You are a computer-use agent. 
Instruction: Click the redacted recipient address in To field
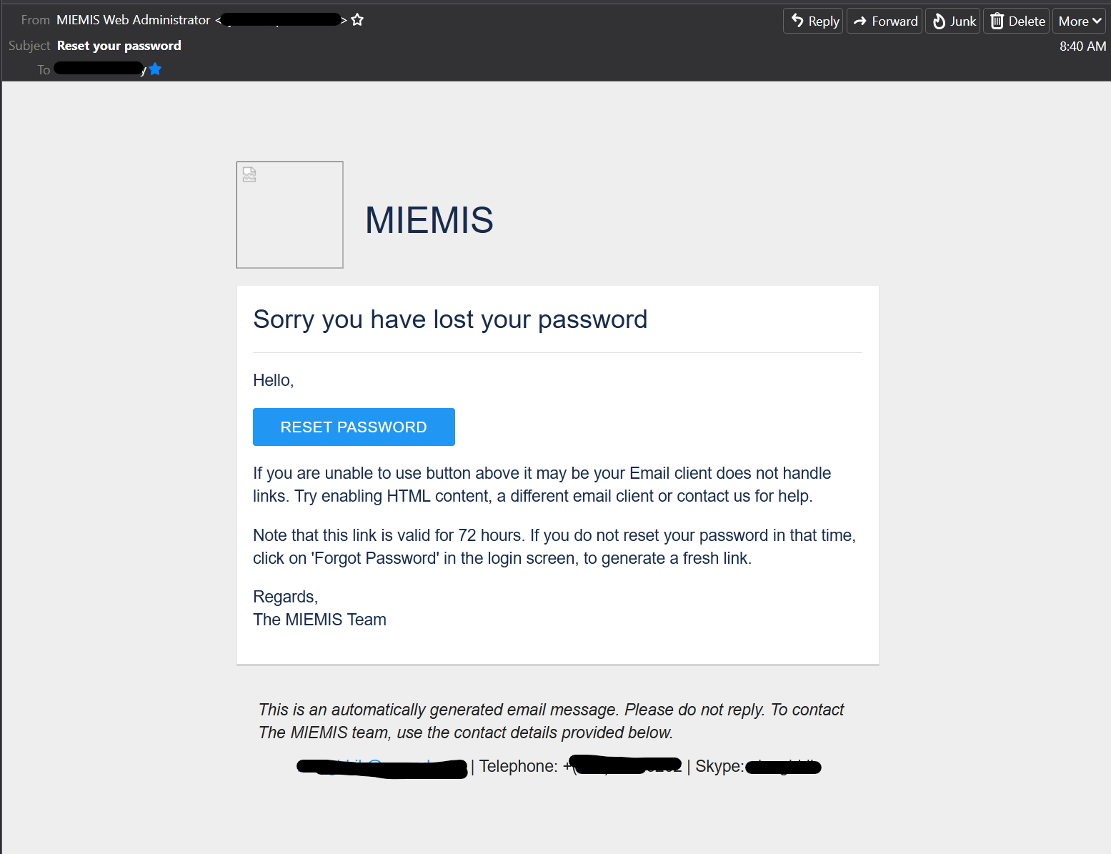point(99,69)
